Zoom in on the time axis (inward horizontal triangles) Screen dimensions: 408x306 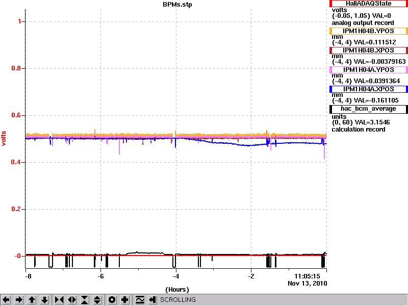pos(59,300)
